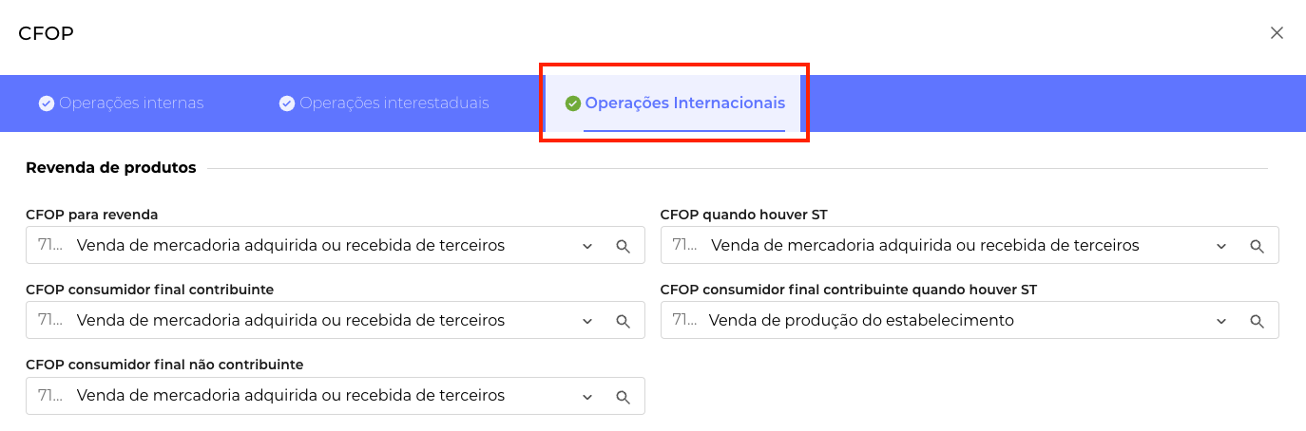Click search icon in CFOP consumidor final contribuinte
Viewport: 1306px width, 431px height.
(x=624, y=321)
